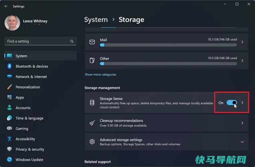Click the search magnifier icon
The height and width of the screenshot is (167, 255).
pos(72,41)
